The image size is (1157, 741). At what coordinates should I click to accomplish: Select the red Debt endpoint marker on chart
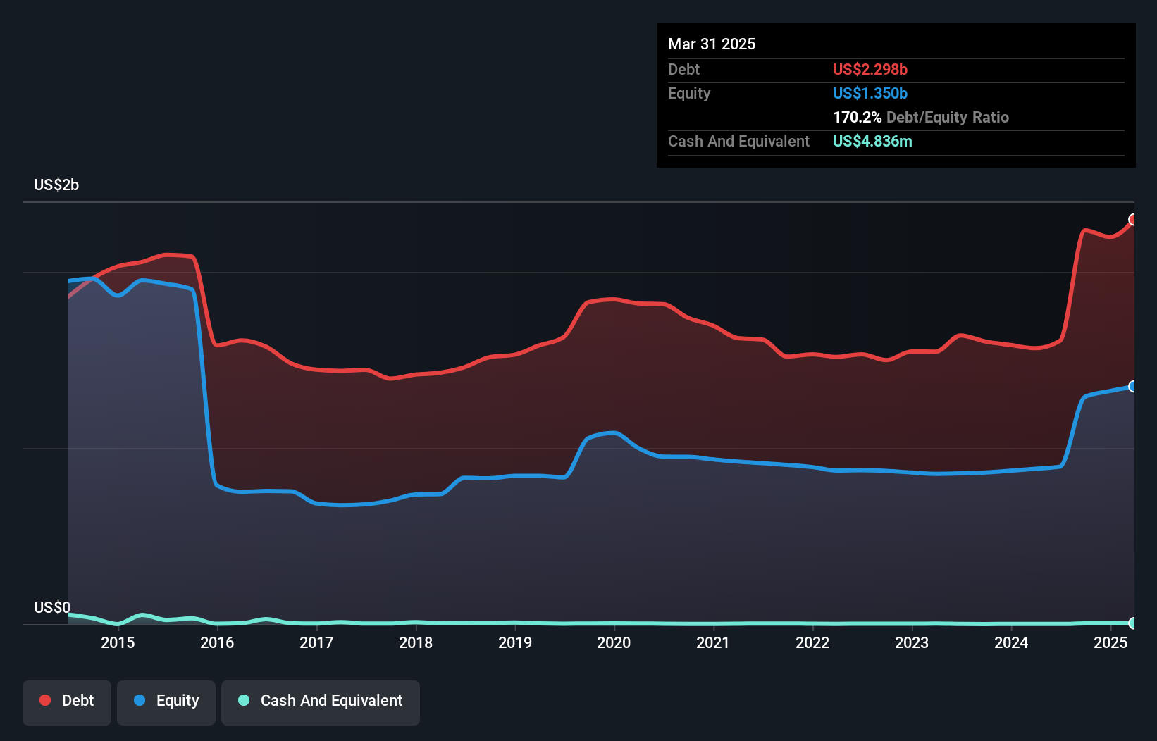[1133, 219]
